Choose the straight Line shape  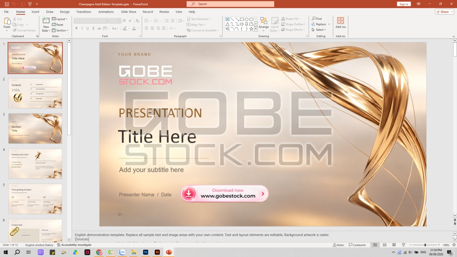point(232,19)
